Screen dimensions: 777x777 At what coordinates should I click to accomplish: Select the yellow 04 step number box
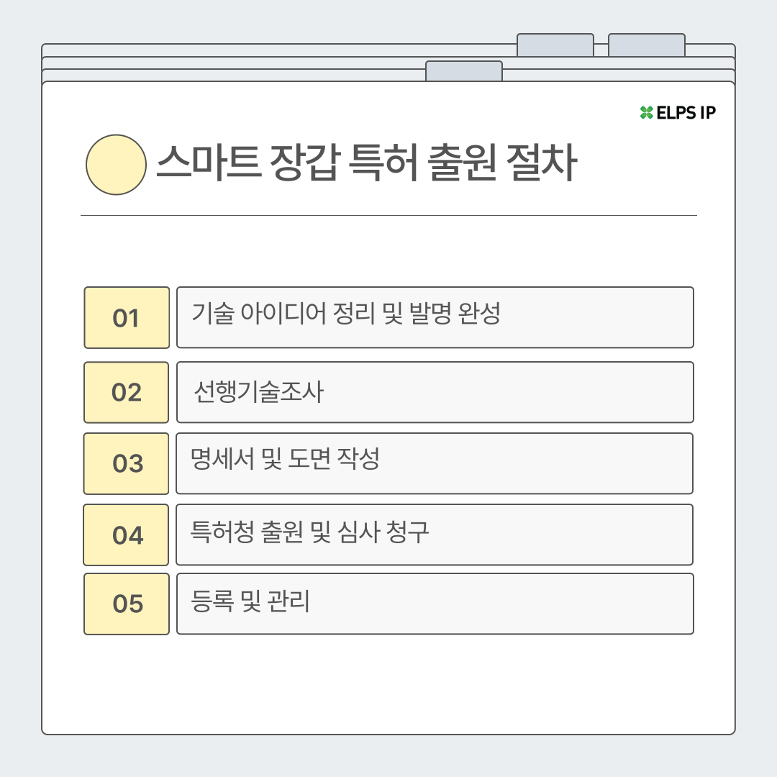(127, 535)
